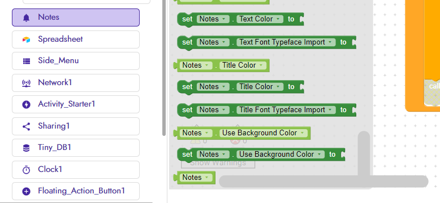Open Notes dropdown in set Text Color block
The width and height of the screenshot is (440, 203).
tap(213, 19)
